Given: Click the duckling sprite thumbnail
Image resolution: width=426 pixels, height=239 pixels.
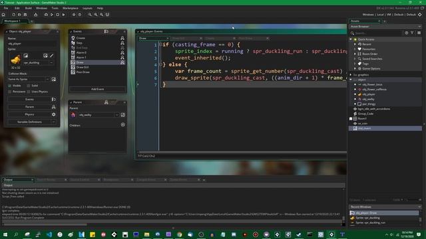Looking at the screenshot, I should coord(15,60).
